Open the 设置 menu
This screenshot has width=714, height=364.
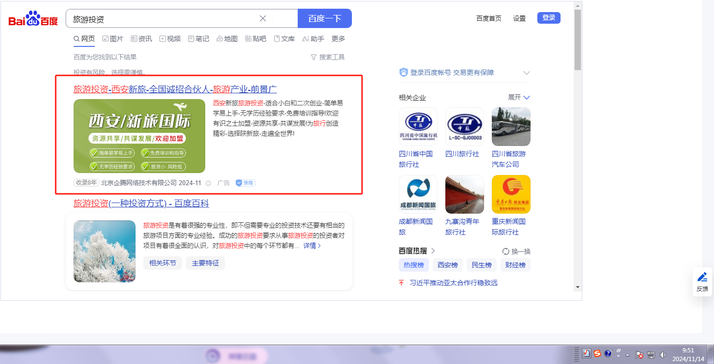(519, 18)
